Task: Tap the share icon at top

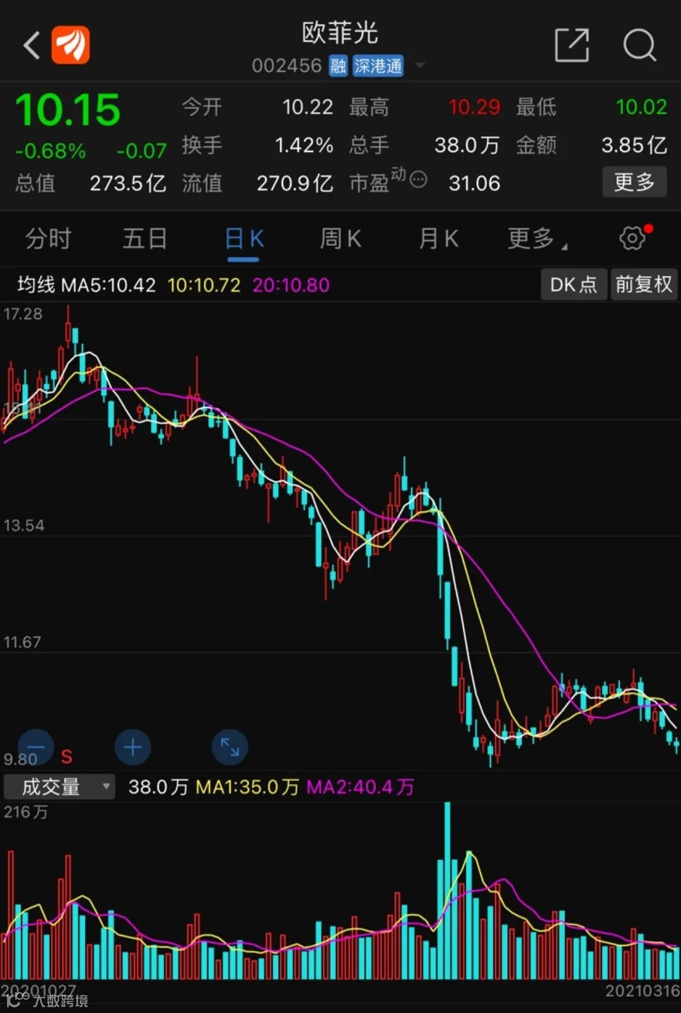Action: [572, 45]
